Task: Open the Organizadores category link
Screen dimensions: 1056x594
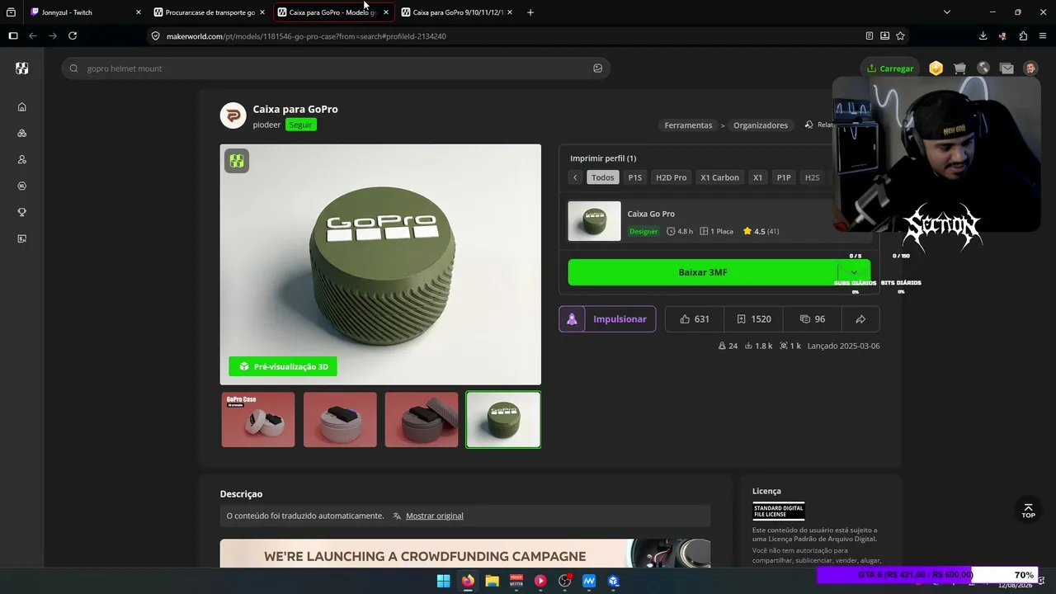Action: click(761, 125)
